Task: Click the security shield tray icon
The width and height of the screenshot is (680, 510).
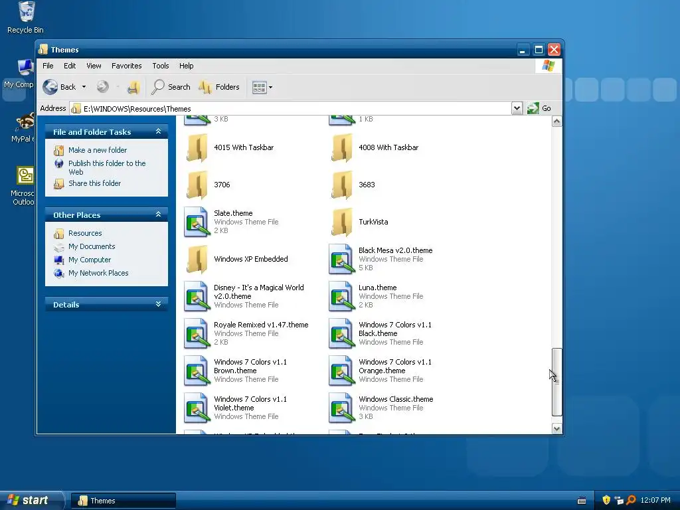Action: coord(606,500)
